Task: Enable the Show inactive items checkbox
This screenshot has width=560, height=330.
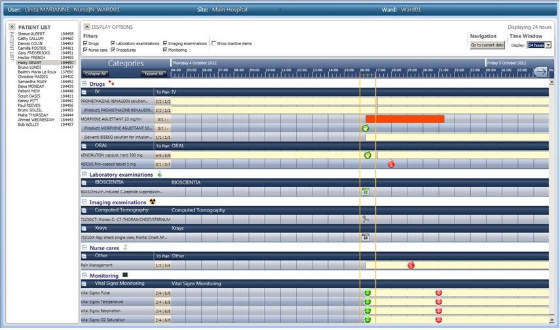Action: point(214,43)
